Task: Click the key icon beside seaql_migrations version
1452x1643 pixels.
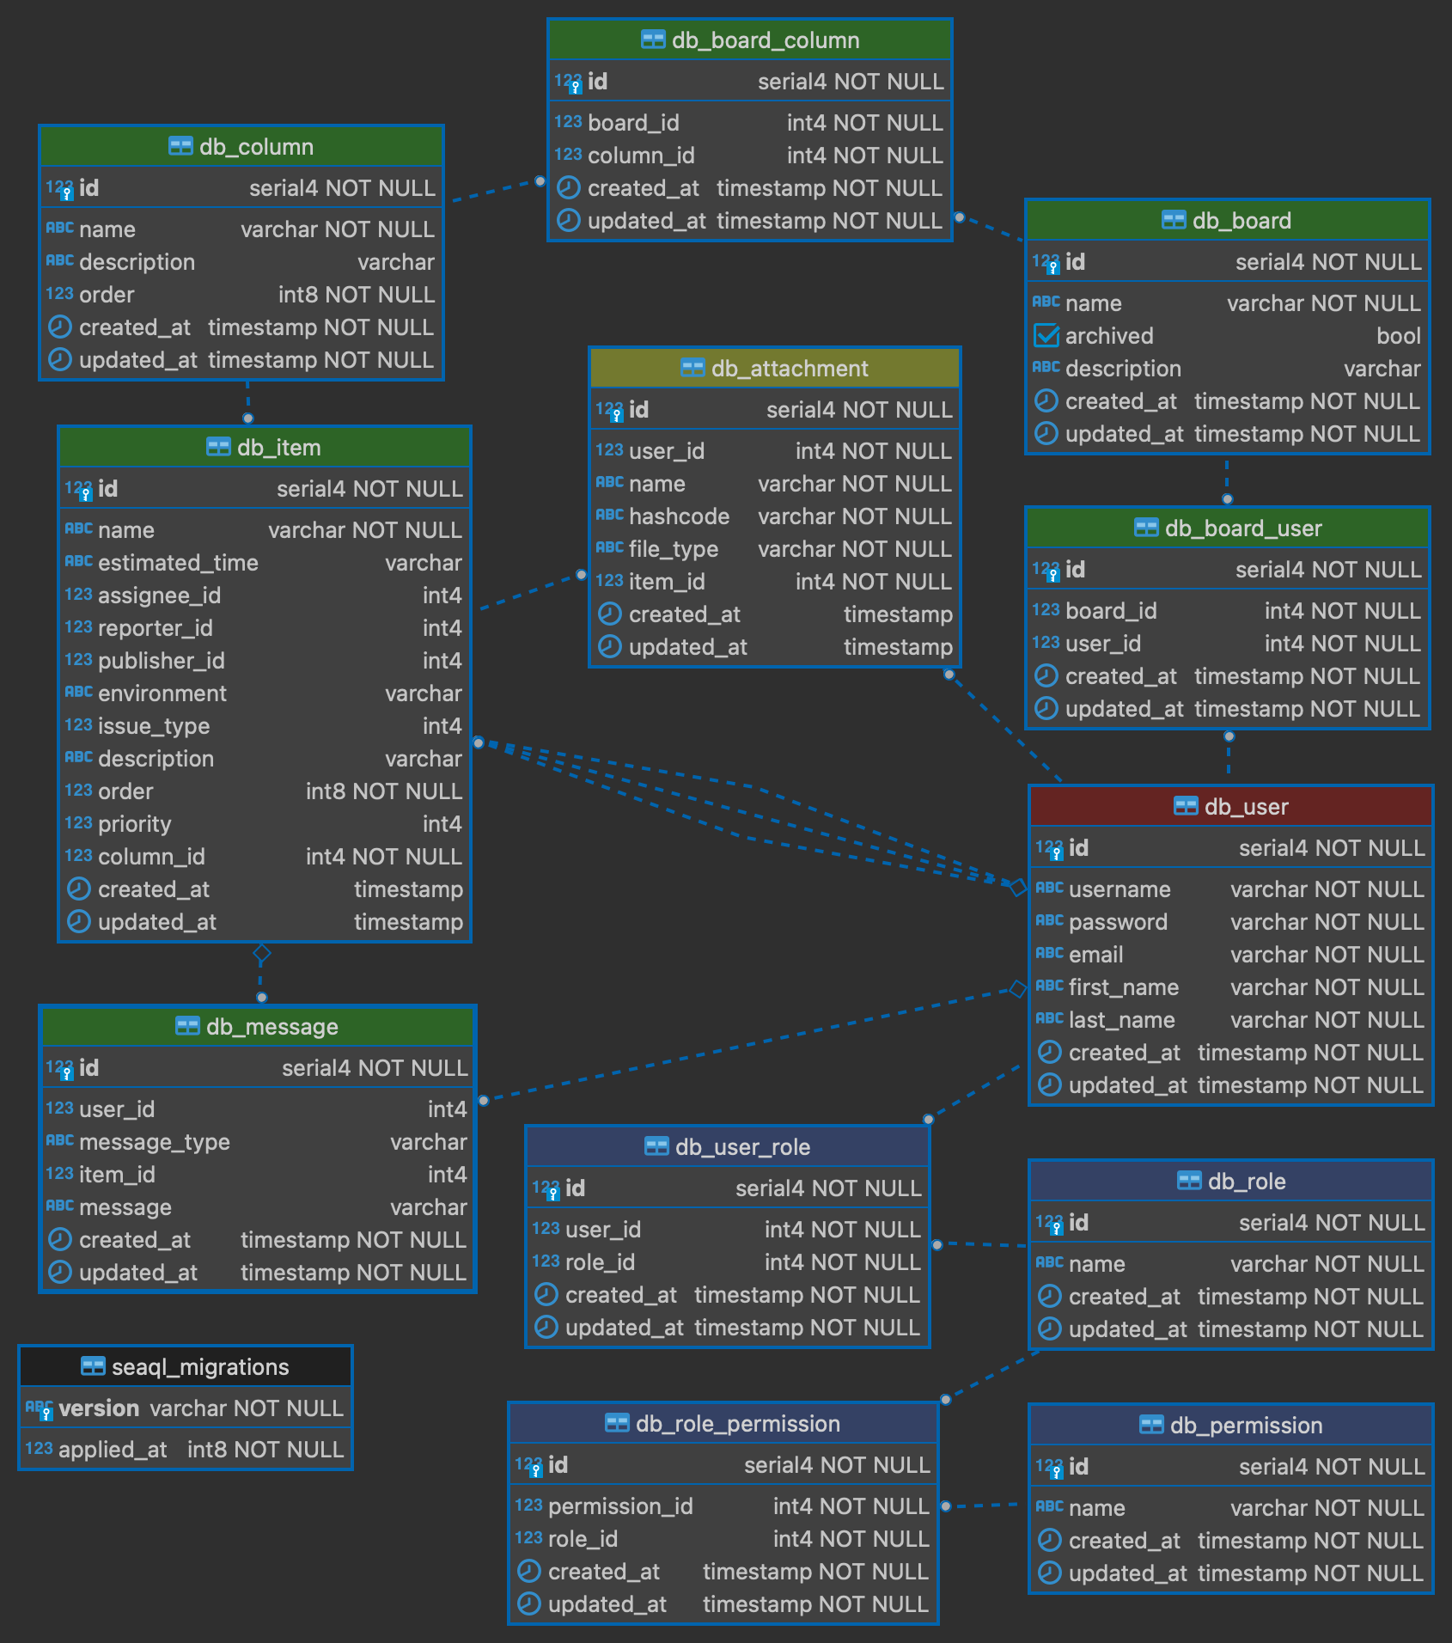Action: [x=40, y=1410]
